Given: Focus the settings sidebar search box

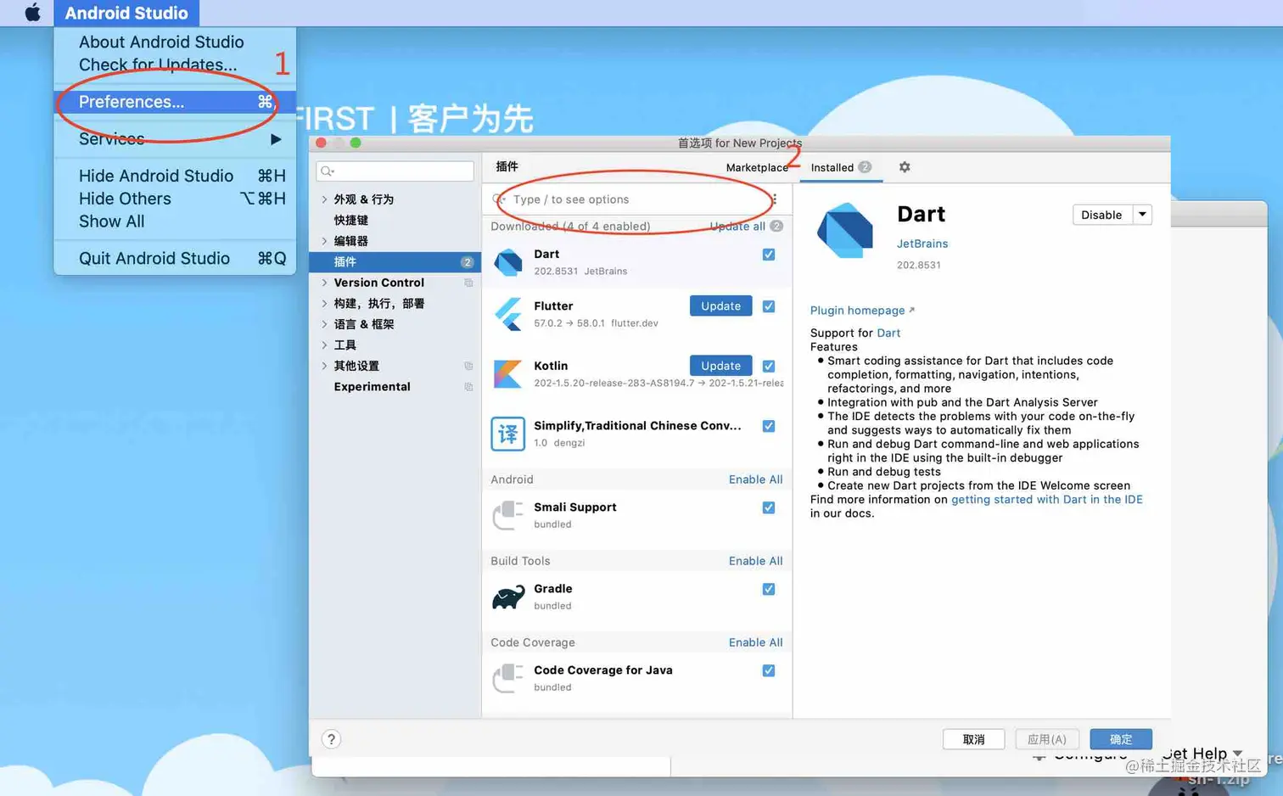Looking at the screenshot, I should 395,171.
